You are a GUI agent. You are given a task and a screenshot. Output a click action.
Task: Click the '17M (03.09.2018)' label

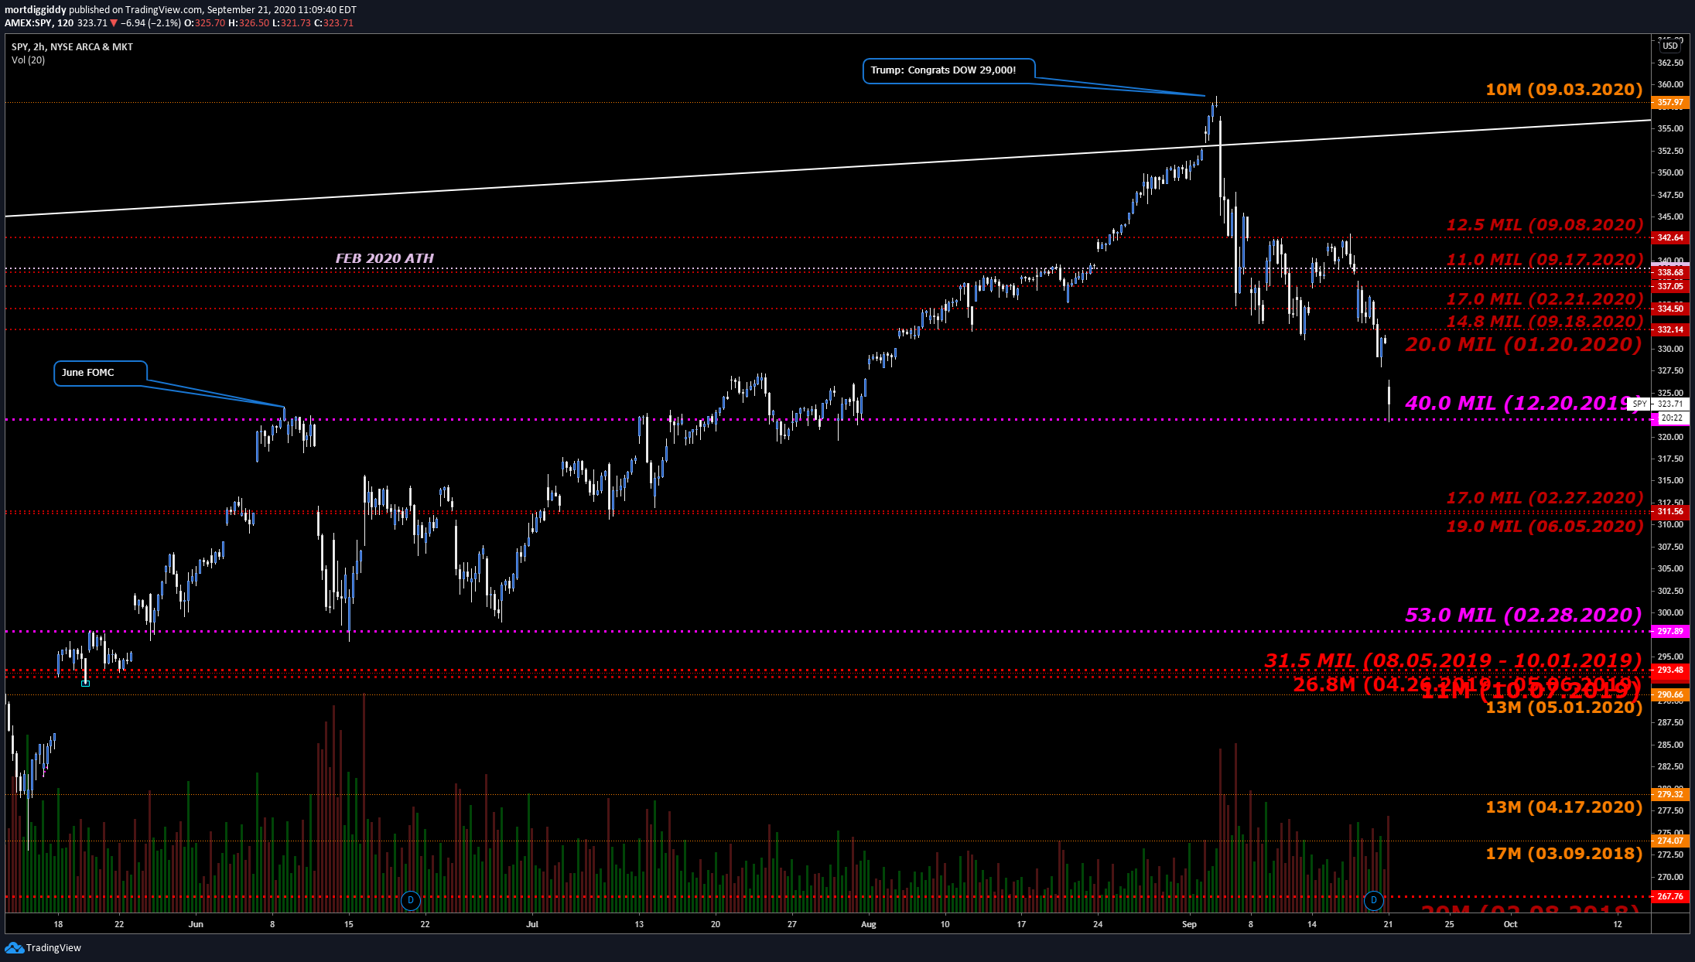(x=1563, y=854)
